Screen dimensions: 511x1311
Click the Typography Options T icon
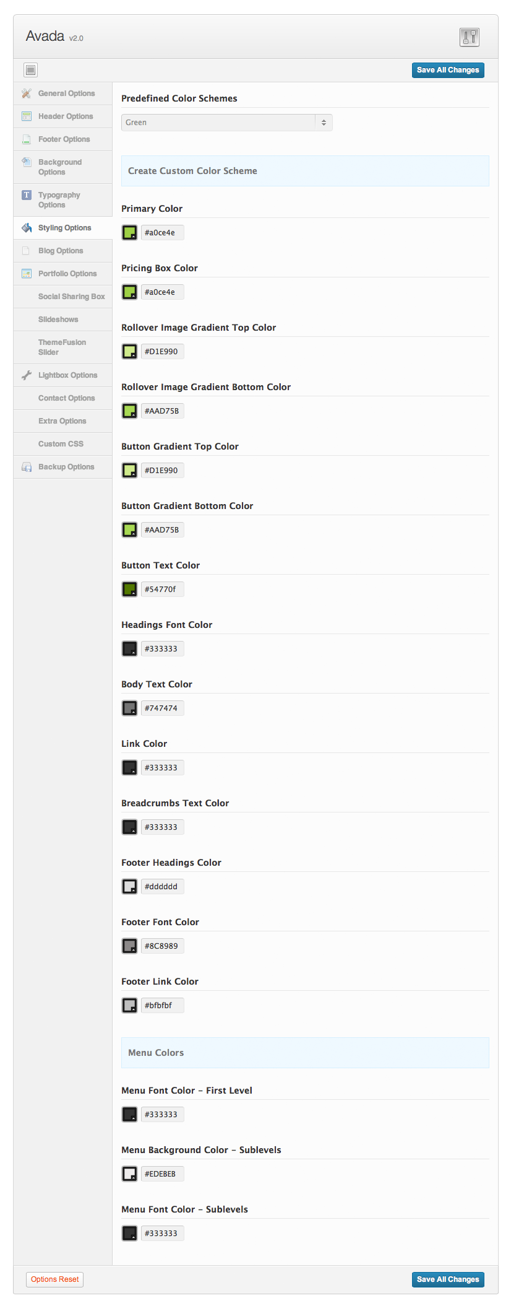click(x=27, y=195)
